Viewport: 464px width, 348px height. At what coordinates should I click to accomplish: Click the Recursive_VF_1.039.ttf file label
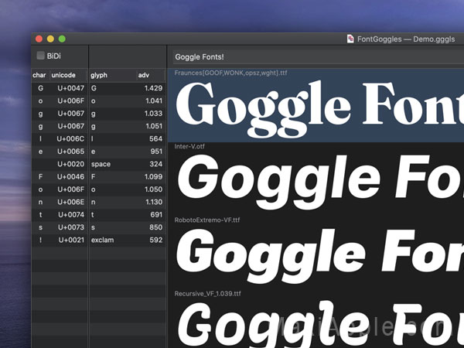(207, 294)
